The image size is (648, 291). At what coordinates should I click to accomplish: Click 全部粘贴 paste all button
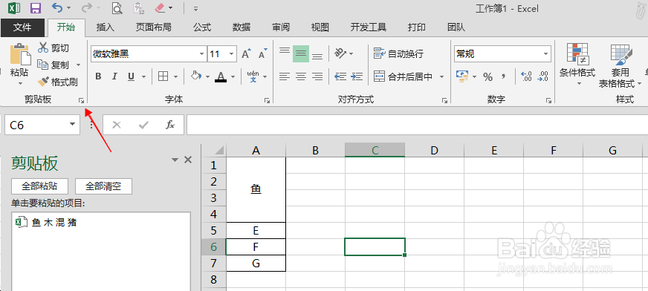(39, 186)
